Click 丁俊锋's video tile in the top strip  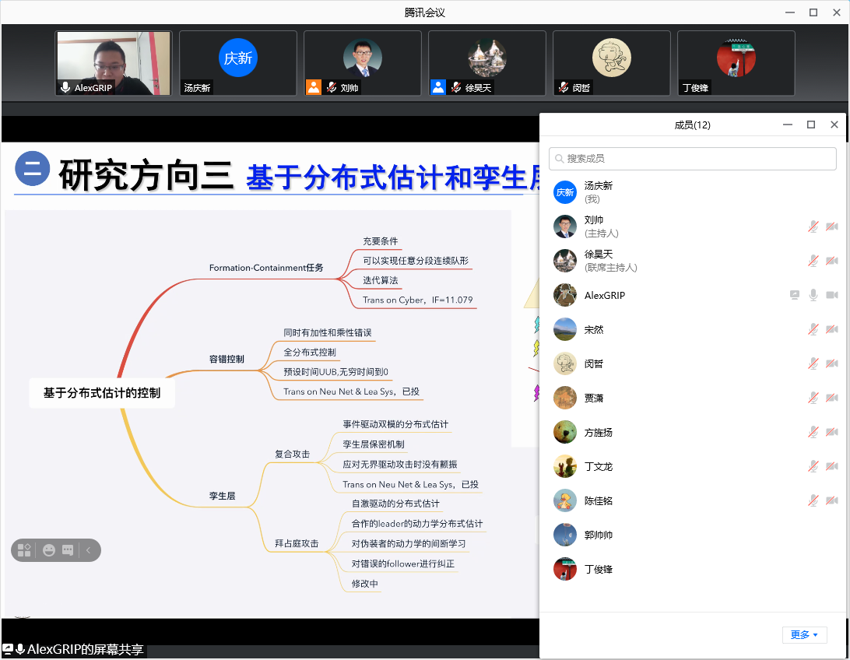point(736,63)
